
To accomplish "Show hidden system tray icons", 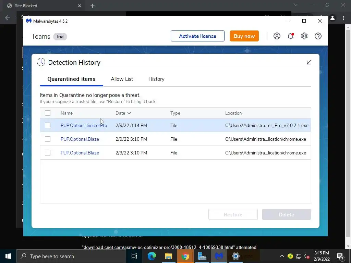I will click(x=282, y=256).
